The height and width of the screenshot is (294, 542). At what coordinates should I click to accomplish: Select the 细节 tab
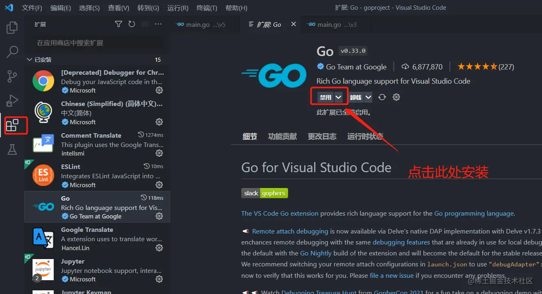coord(250,136)
